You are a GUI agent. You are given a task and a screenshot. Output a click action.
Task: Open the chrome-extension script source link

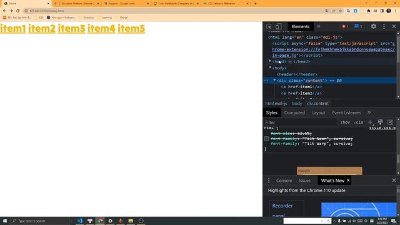333,49
